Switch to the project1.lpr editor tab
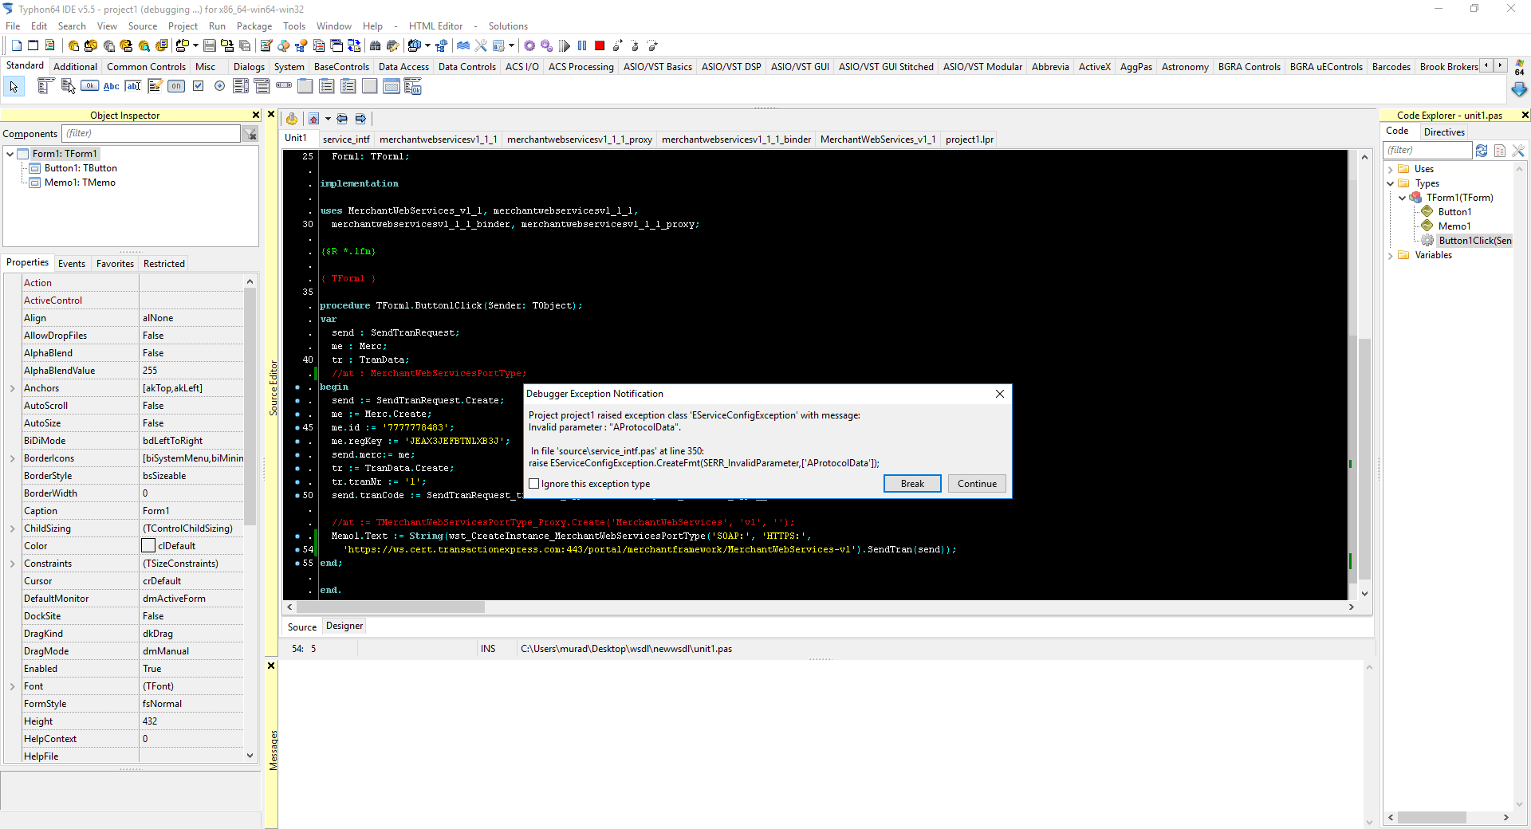This screenshot has width=1531, height=829. (x=970, y=139)
